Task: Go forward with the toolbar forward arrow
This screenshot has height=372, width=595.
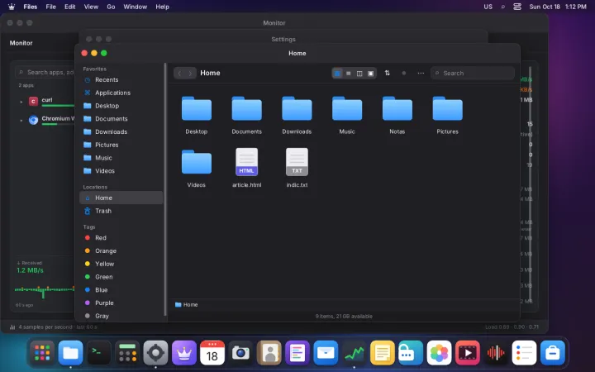Action: pyautogui.click(x=191, y=74)
